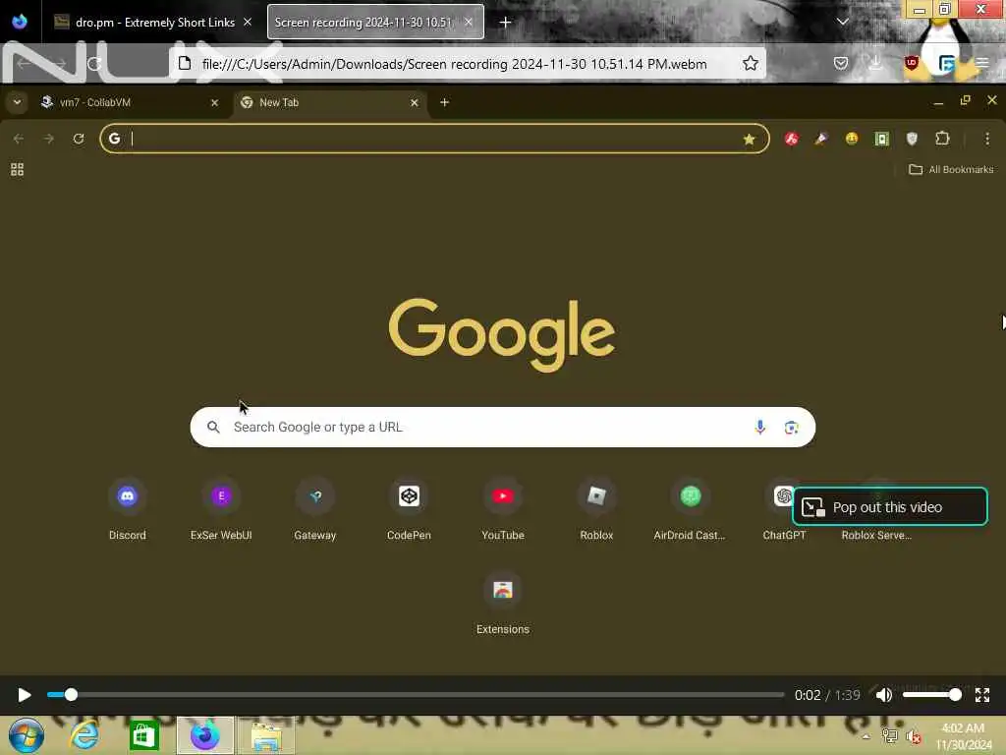Play the screen recording video
Image resolution: width=1006 pixels, height=755 pixels.
pos(25,695)
